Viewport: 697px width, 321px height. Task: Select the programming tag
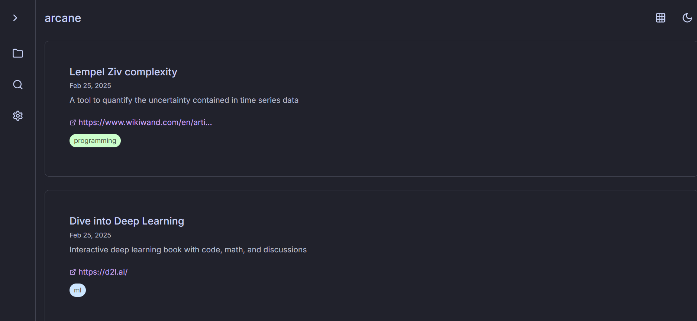click(95, 141)
